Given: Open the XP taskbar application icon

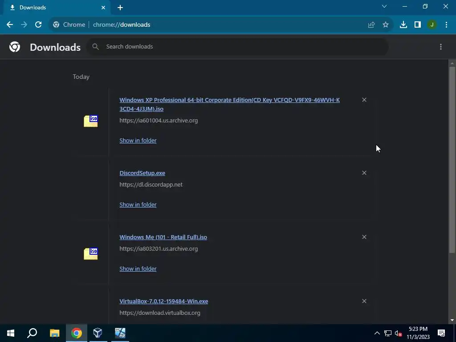Looking at the screenshot, I should coord(120,333).
